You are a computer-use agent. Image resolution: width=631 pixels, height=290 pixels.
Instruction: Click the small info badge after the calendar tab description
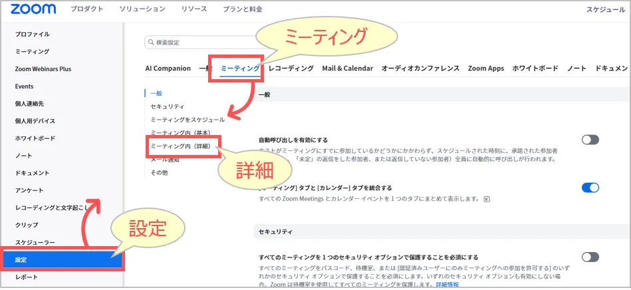(487, 198)
